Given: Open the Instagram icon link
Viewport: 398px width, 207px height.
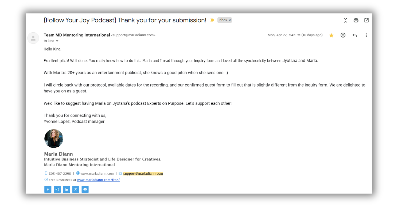Looking at the screenshot, I should pos(57,189).
